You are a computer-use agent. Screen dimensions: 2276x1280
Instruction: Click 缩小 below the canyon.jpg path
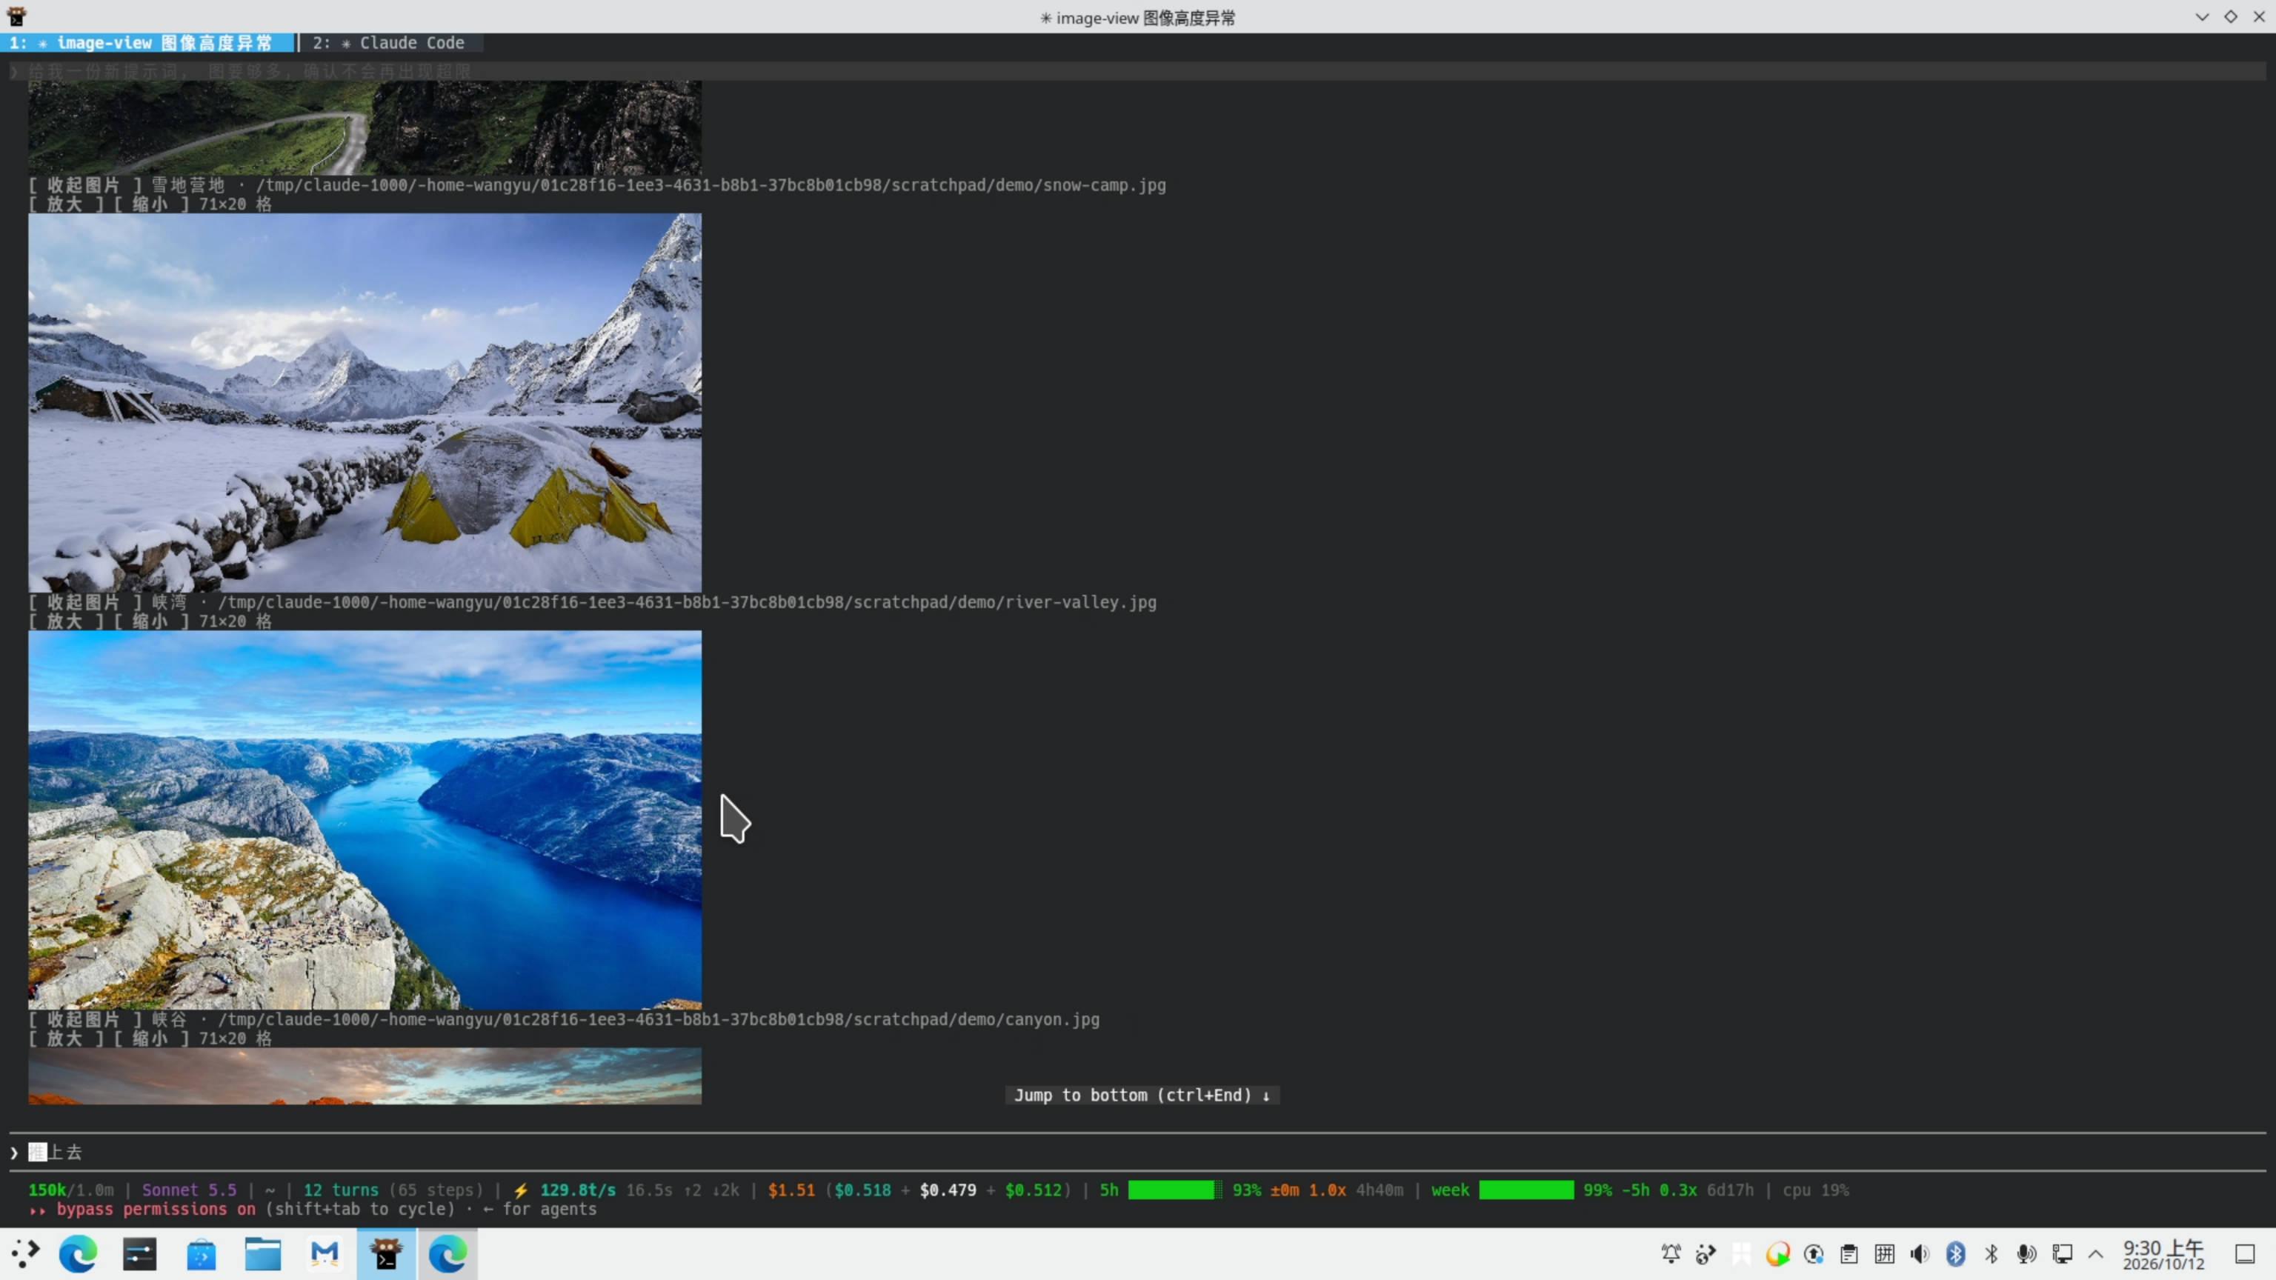click(x=150, y=1038)
